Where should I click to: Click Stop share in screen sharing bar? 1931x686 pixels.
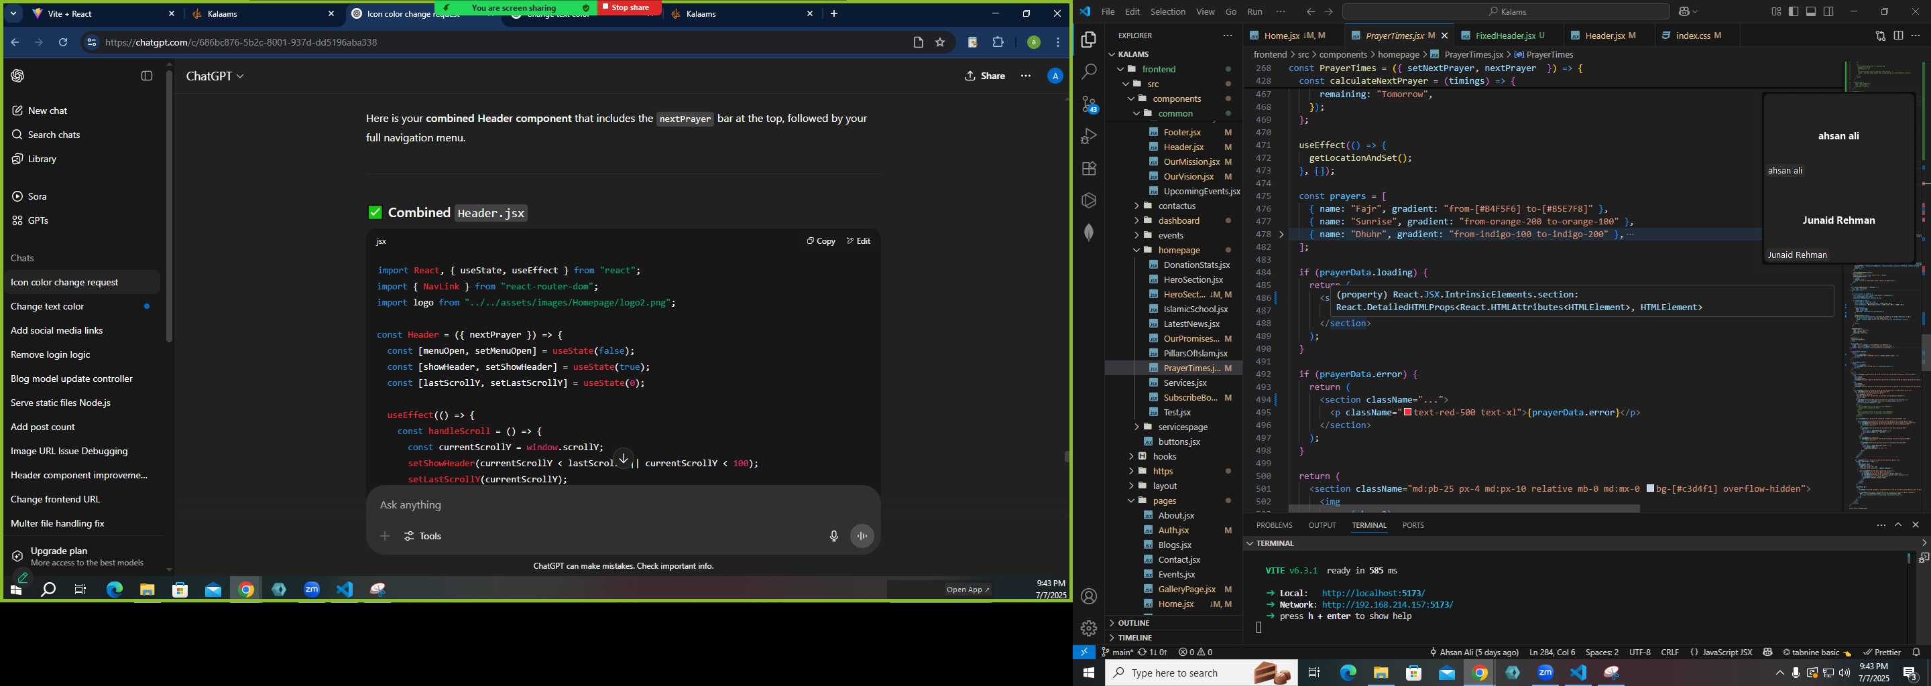point(629,7)
